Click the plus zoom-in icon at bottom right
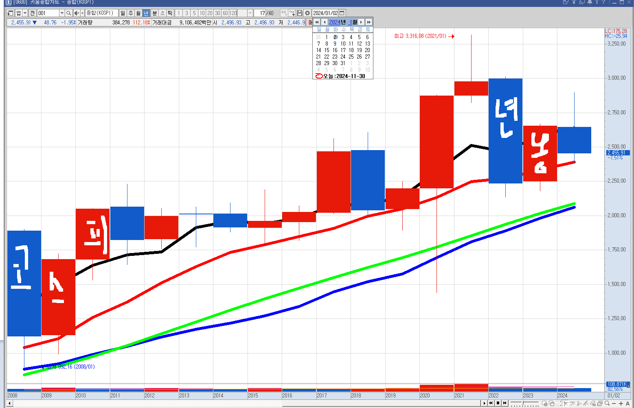 621,403
